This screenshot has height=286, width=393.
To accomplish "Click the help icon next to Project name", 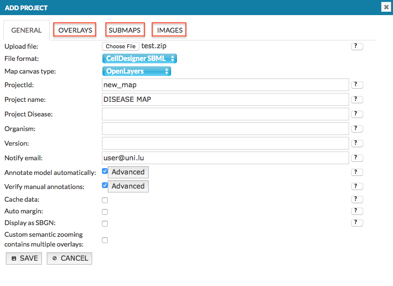I will (357, 99).
